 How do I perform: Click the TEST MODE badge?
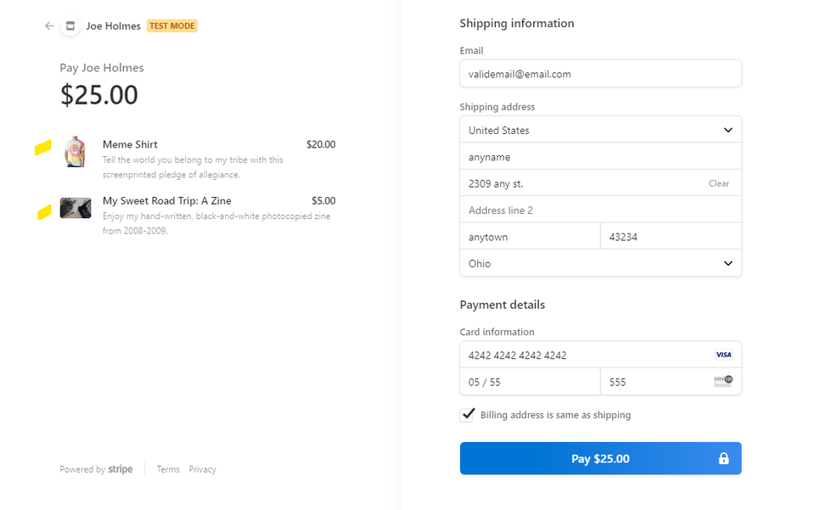click(171, 25)
